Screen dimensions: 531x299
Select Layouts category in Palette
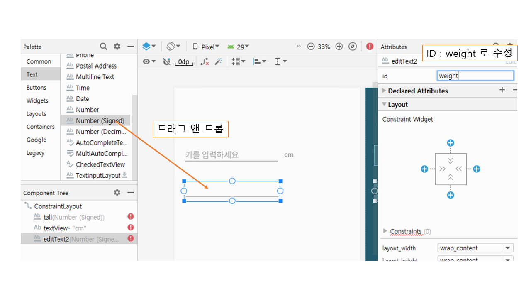click(37, 114)
